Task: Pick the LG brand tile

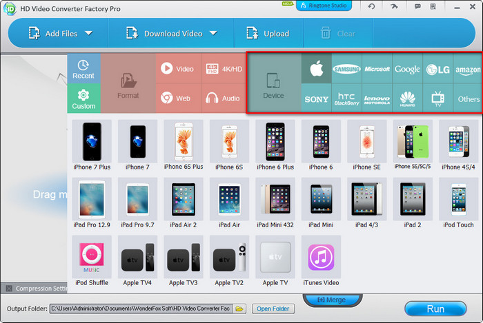Action: tap(437, 69)
